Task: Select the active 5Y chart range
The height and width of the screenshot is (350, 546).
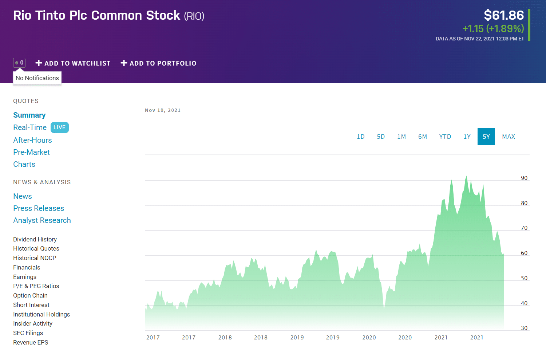Action: pos(486,137)
